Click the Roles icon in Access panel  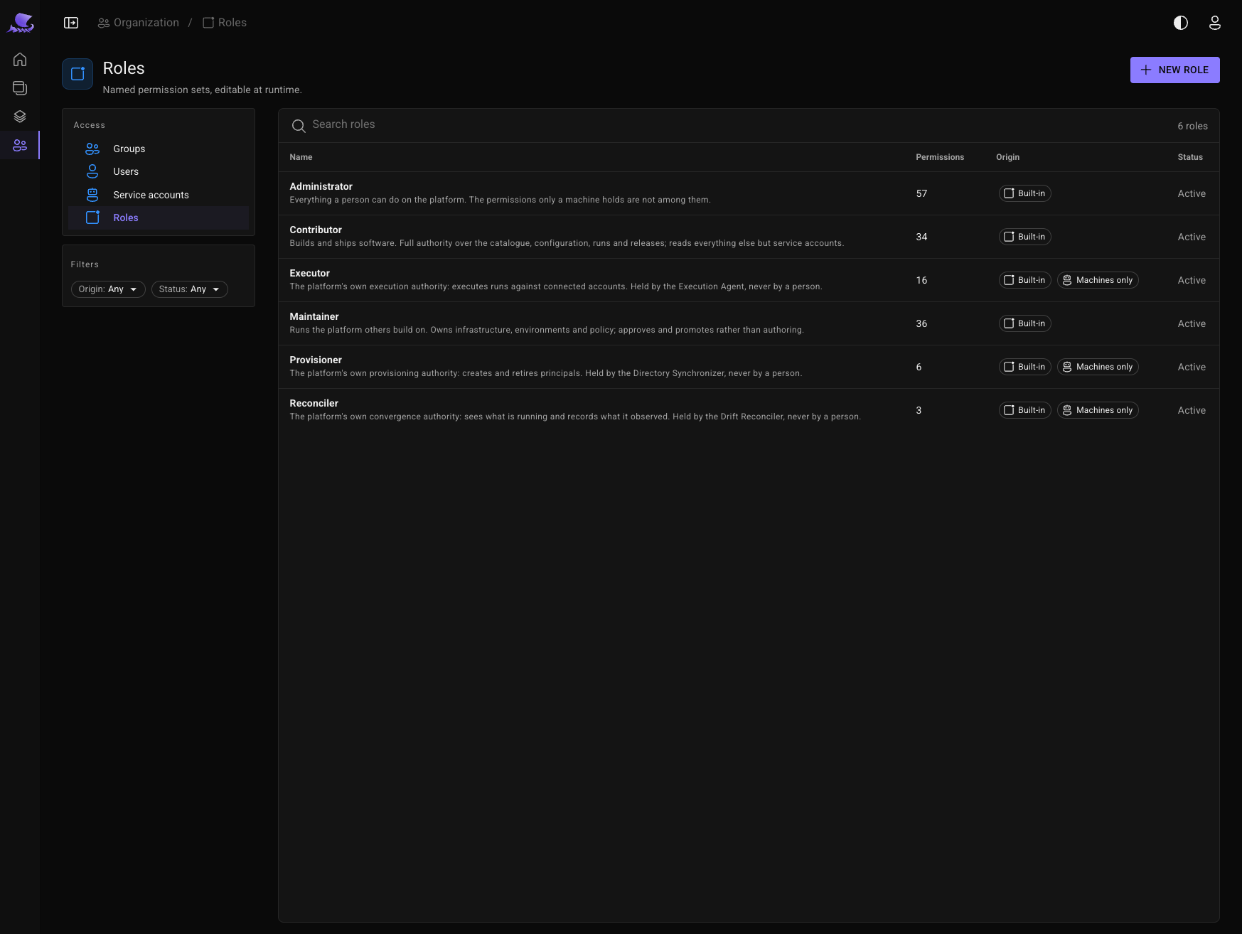click(92, 218)
